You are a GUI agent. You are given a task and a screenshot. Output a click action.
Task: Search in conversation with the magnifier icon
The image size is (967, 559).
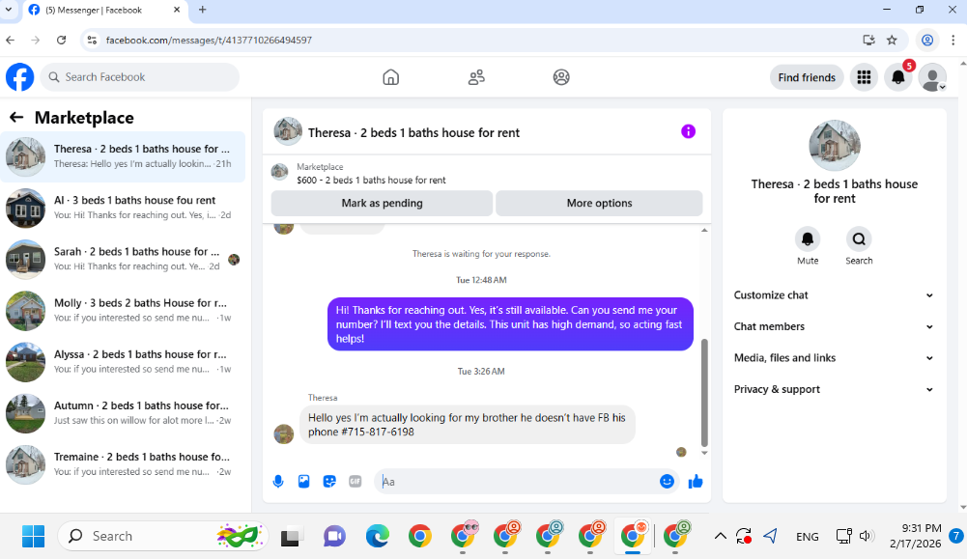[859, 238]
